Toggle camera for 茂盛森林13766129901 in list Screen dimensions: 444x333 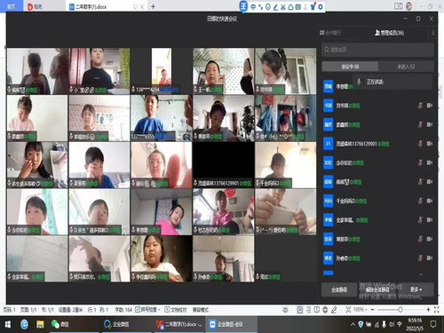pos(429,144)
